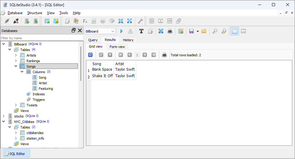Go to the previous results page
The height and width of the screenshot is (159, 295).
tap(130, 55)
